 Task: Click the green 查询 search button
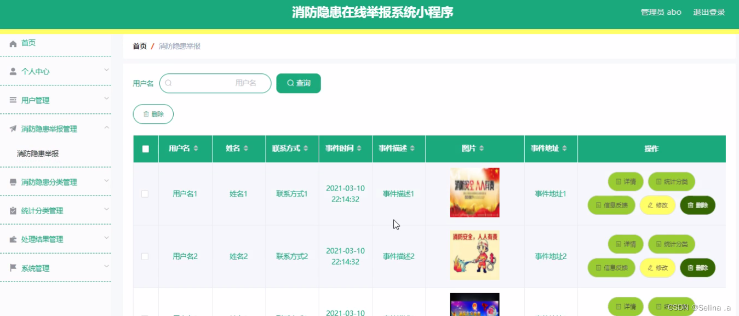click(x=299, y=83)
